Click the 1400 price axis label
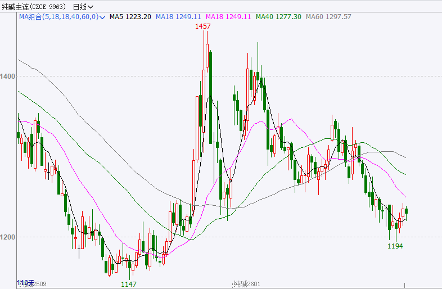This screenshot has width=442, height=289. coord(8,76)
